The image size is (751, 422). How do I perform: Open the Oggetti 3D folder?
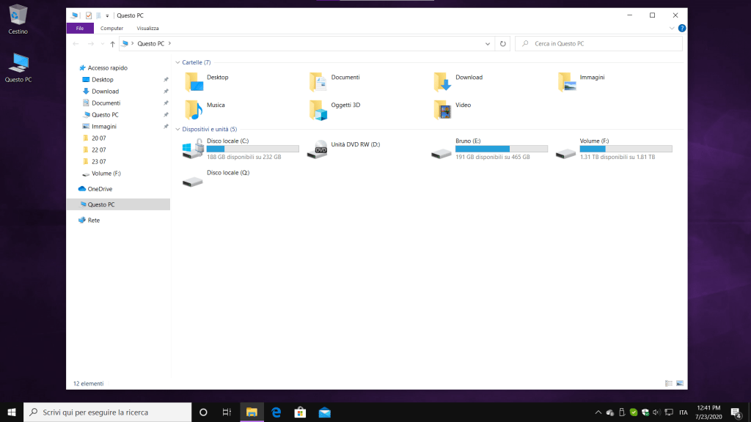click(318, 109)
